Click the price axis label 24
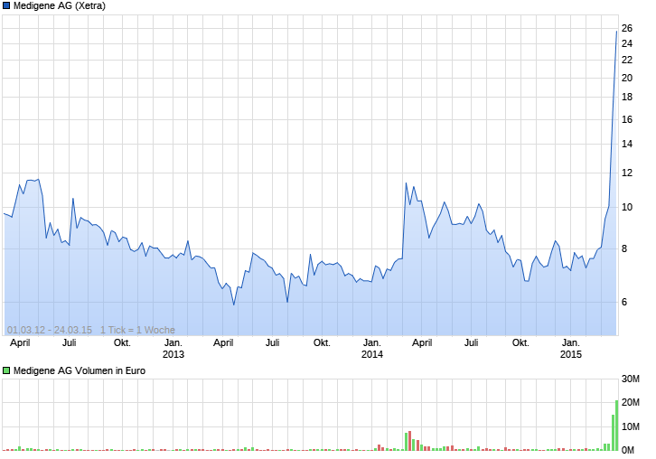Screen dimensions: 656x459 627,43
